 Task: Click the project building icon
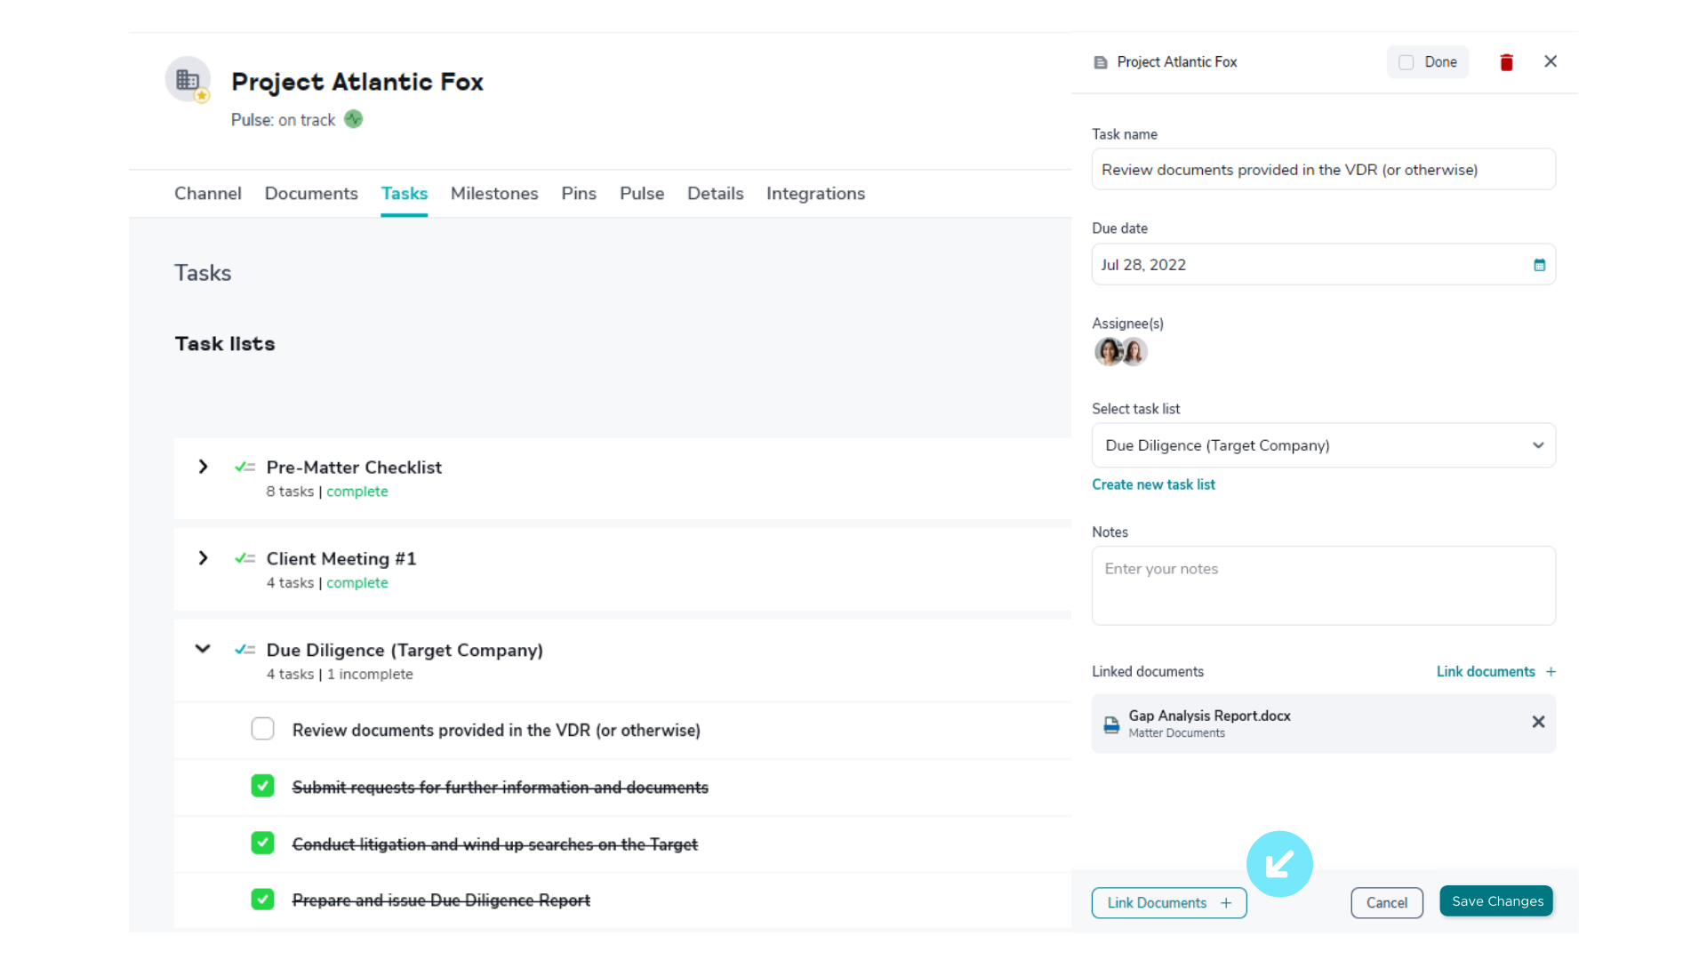(188, 80)
